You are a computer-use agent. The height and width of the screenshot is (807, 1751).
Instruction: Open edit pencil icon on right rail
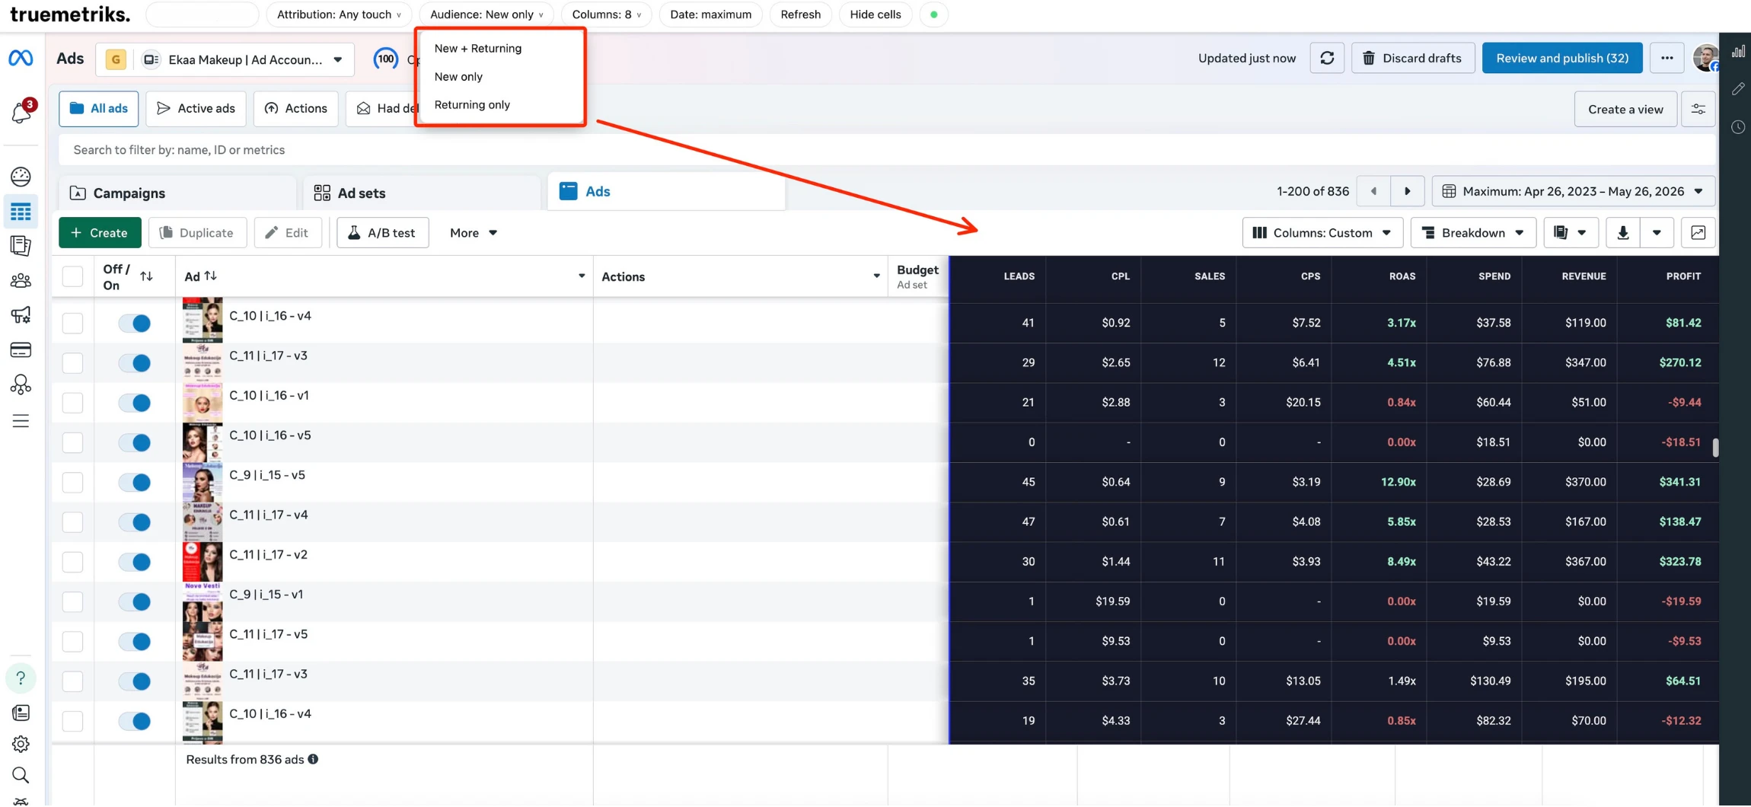pos(1738,89)
